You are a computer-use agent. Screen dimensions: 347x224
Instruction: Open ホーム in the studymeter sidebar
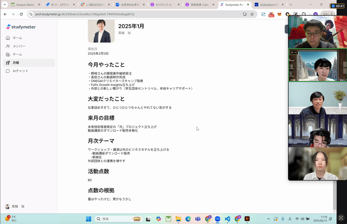point(17,38)
